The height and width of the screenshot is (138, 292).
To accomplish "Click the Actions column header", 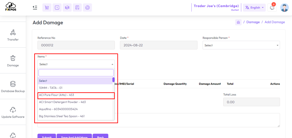I will coord(275,84).
